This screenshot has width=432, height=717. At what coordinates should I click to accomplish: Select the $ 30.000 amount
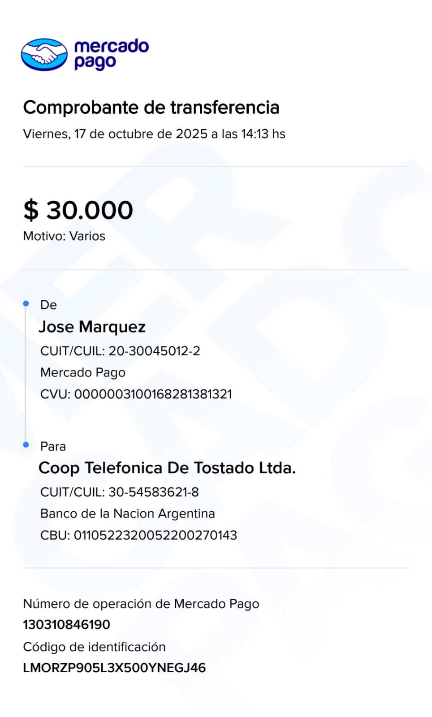(x=78, y=210)
